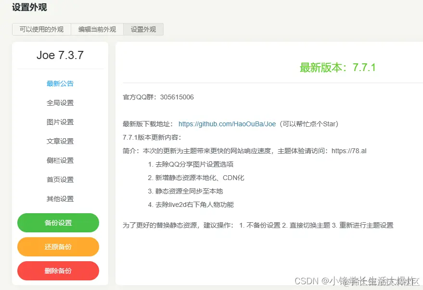Open the 侧栏设置 section

(60, 160)
